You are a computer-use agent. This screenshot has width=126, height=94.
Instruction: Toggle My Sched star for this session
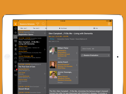tap(63, 28)
